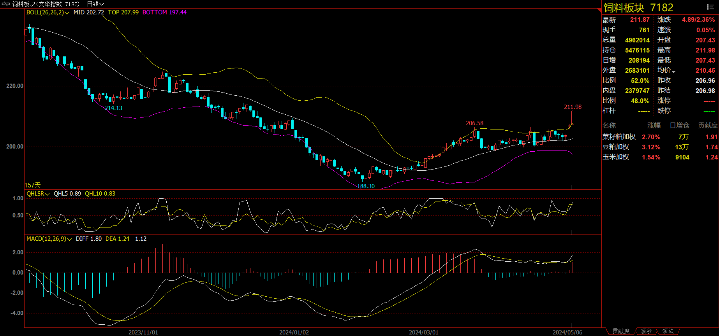719x336 pixels.
Task: Switch to the 贡献度 tab
Action: click(621, 331)
